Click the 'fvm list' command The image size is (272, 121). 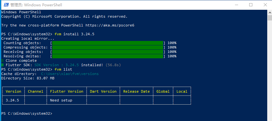point(63,69)
